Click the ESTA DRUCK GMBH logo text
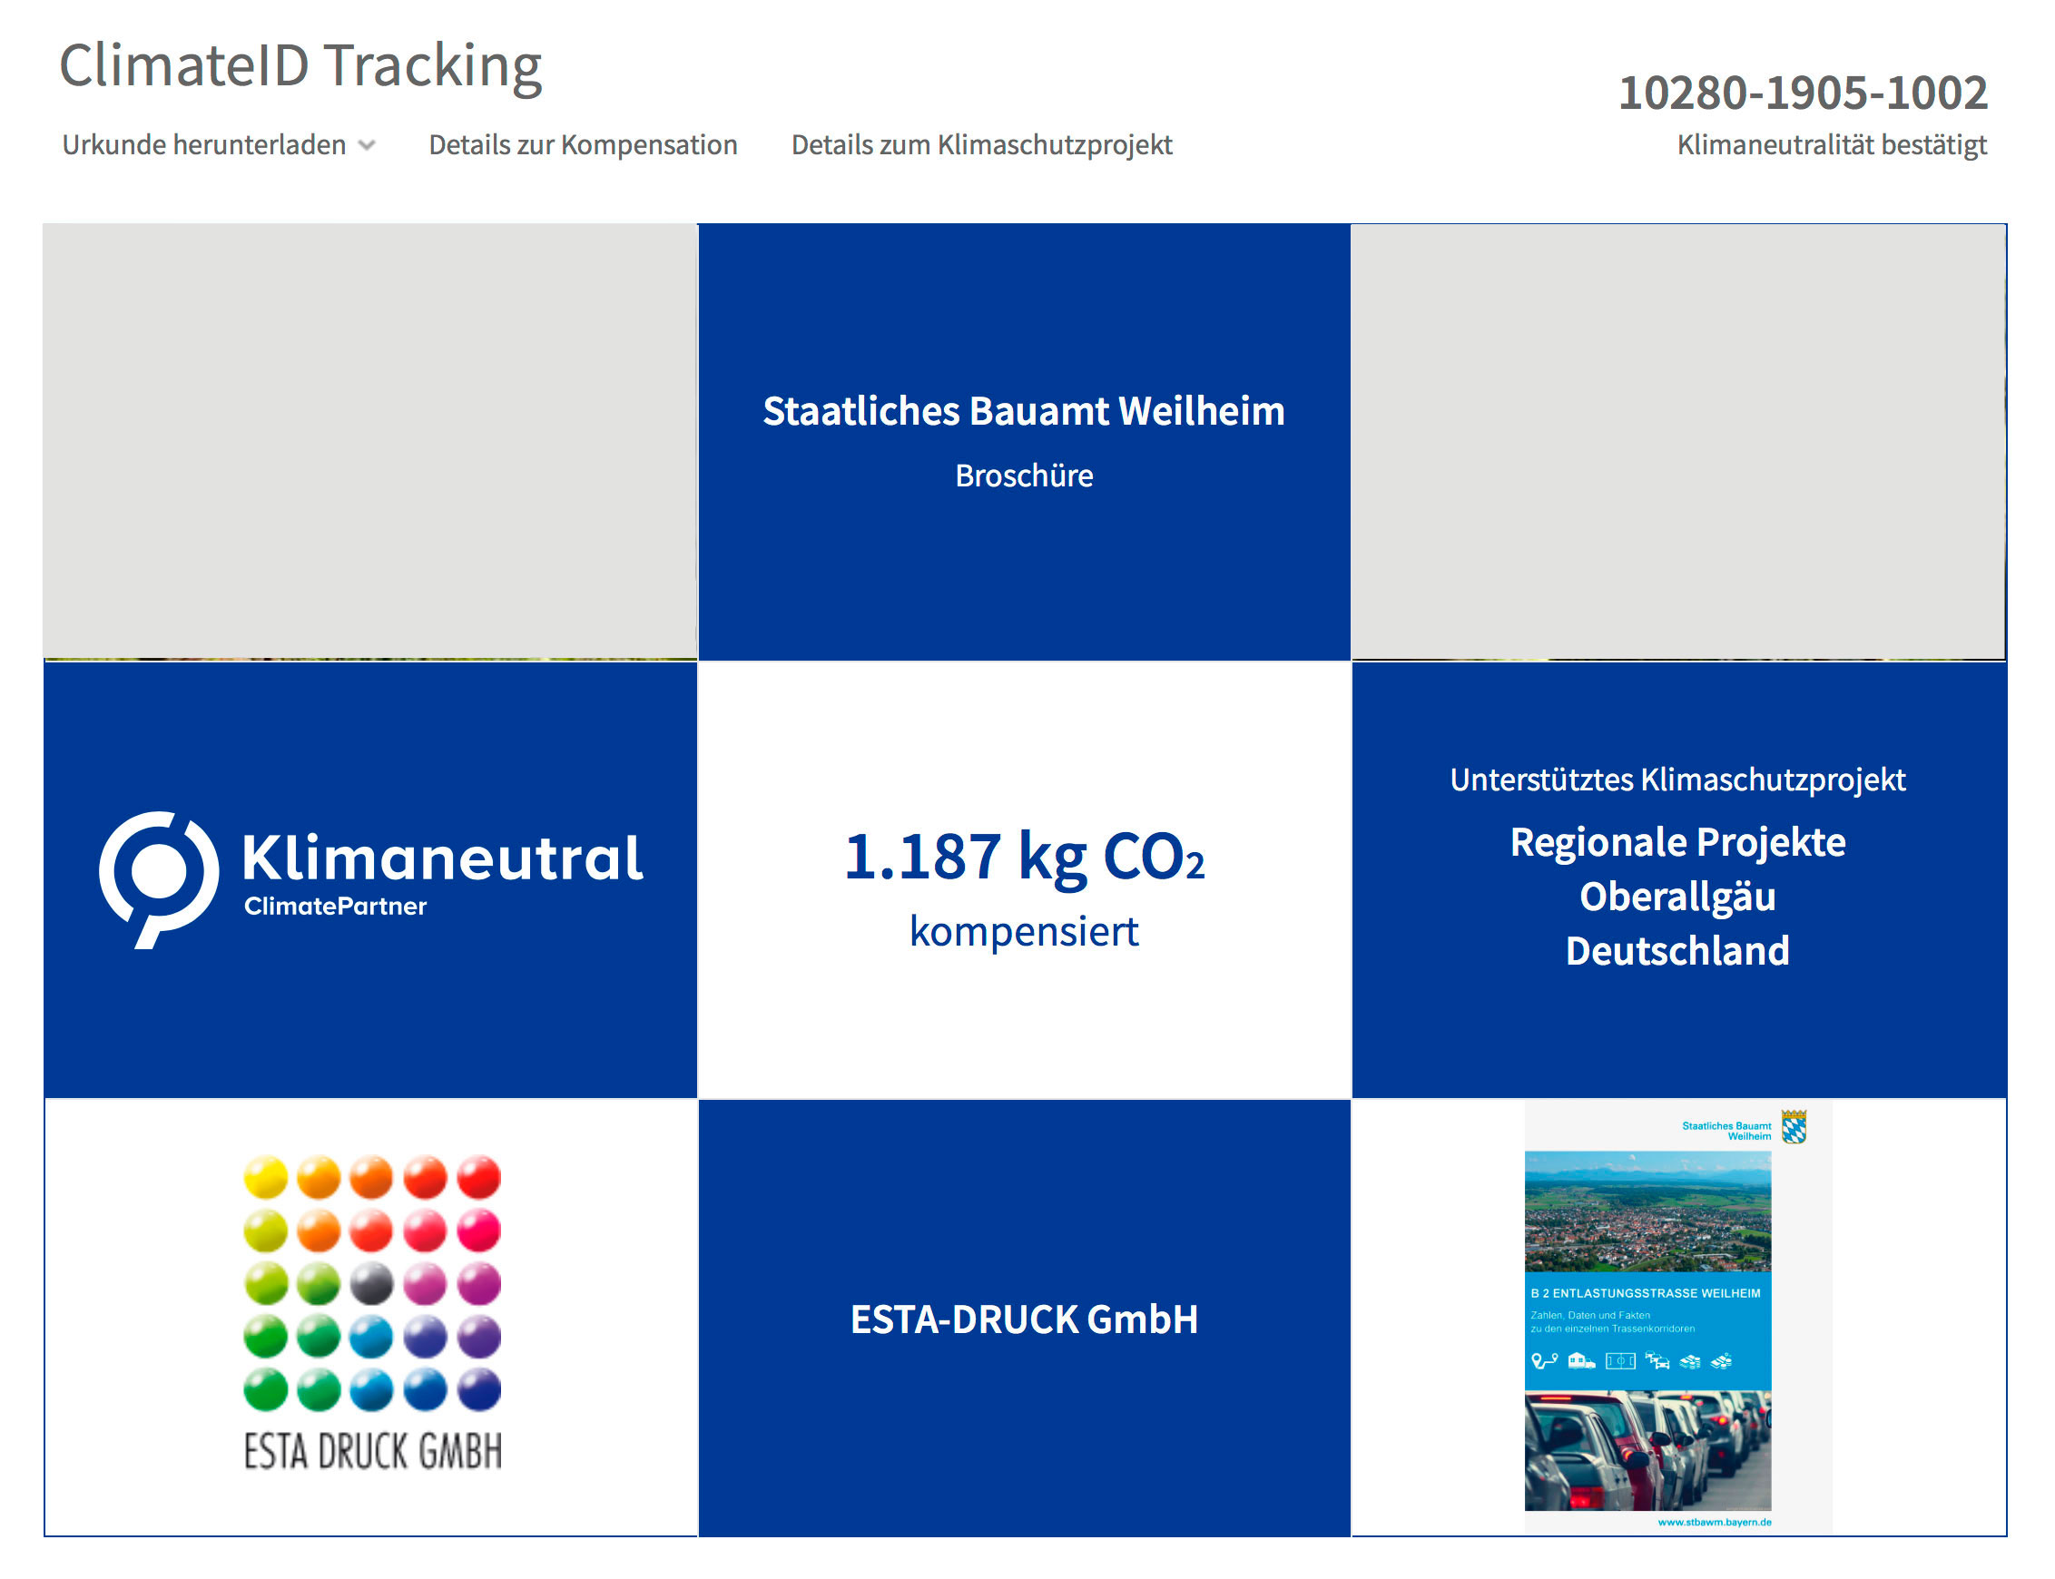This screenshot has width=2055, height=1579. pos(372,1450)
